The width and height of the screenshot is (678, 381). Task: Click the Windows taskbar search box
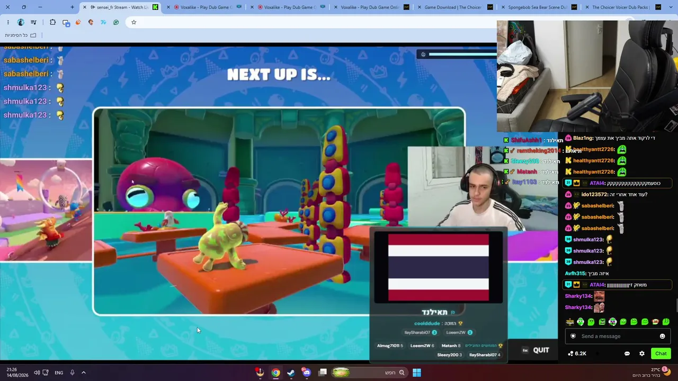coord(371,373)
